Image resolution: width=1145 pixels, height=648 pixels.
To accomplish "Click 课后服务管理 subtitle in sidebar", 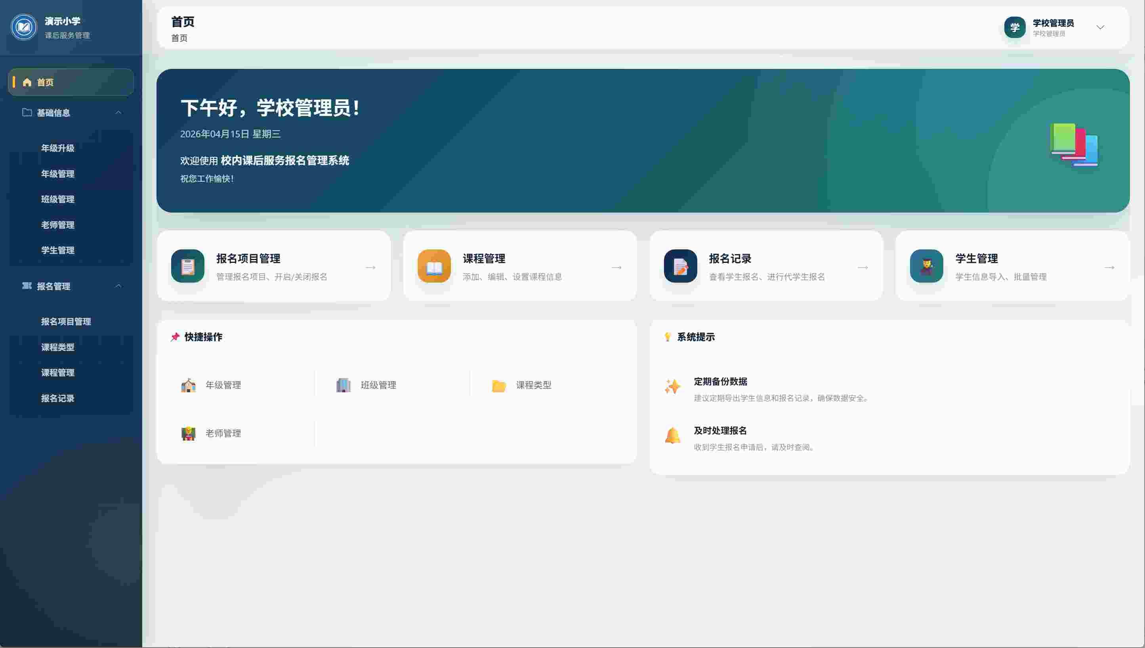I will coord(67,35).
